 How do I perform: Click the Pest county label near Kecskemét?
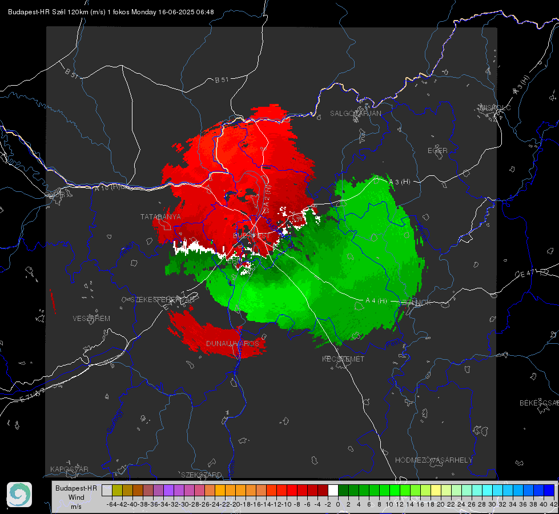coord(393,344)
